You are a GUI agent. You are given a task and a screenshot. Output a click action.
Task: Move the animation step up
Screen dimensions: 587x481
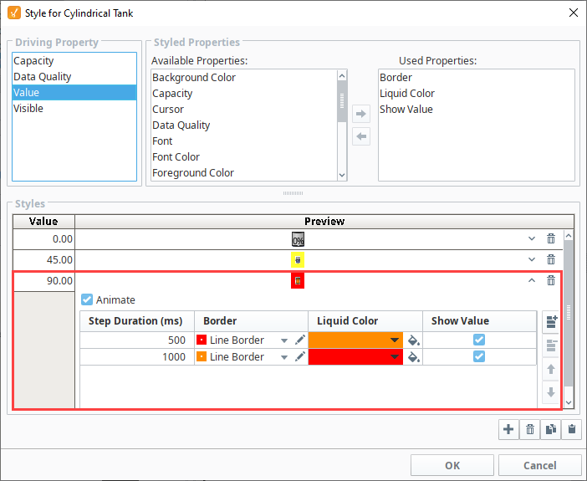pos(551,370)
